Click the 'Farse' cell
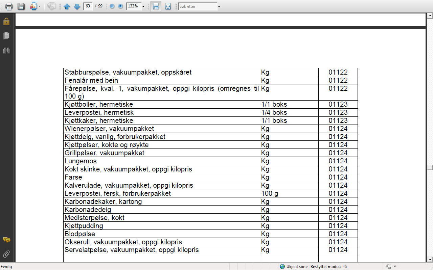 pos(162,177)
